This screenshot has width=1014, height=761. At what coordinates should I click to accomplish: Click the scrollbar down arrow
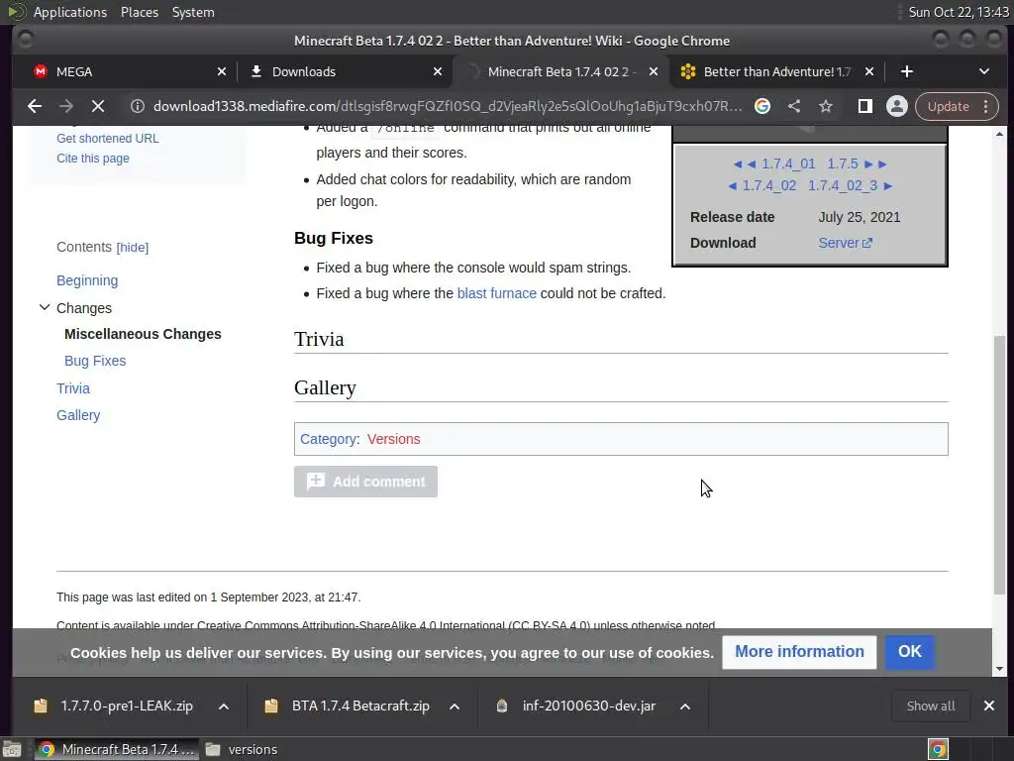1000,669
